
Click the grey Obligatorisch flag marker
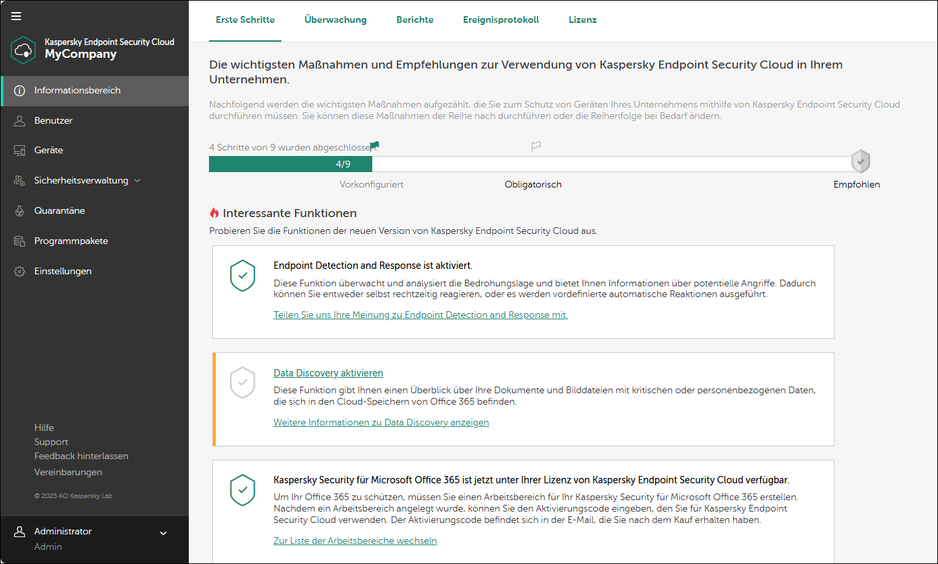click(536, 146)
